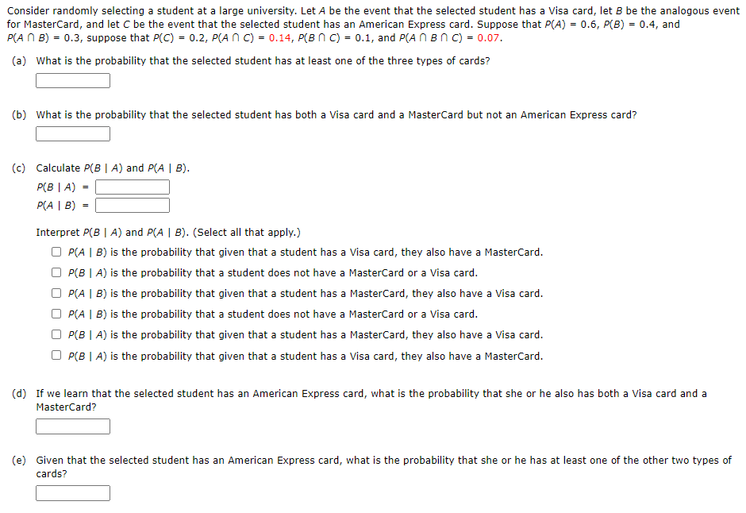Click the answer box for part (d)
The width and height of the screenshot is (746, 513).
pos(72,426)
